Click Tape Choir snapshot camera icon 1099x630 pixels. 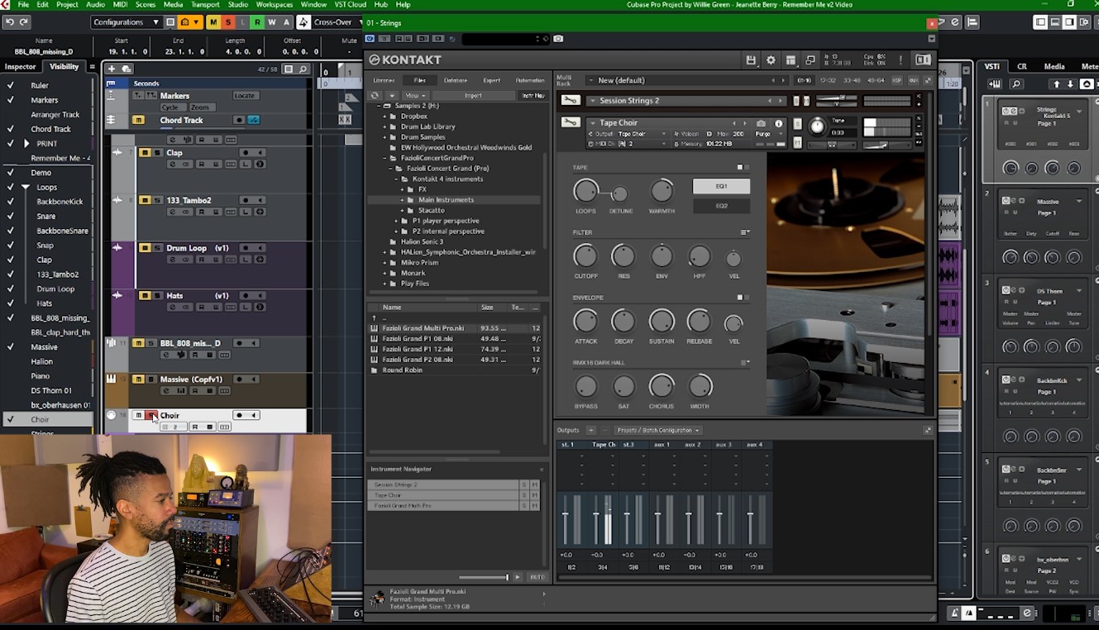click(x=761, y=123)
